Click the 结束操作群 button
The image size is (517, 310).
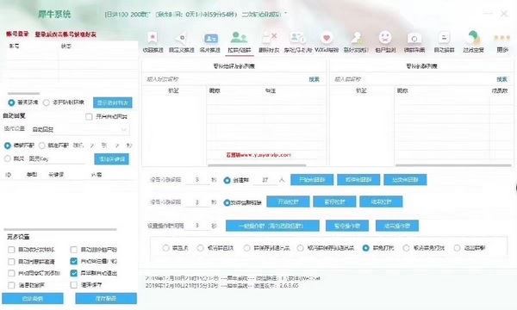(x=397, y=226)
